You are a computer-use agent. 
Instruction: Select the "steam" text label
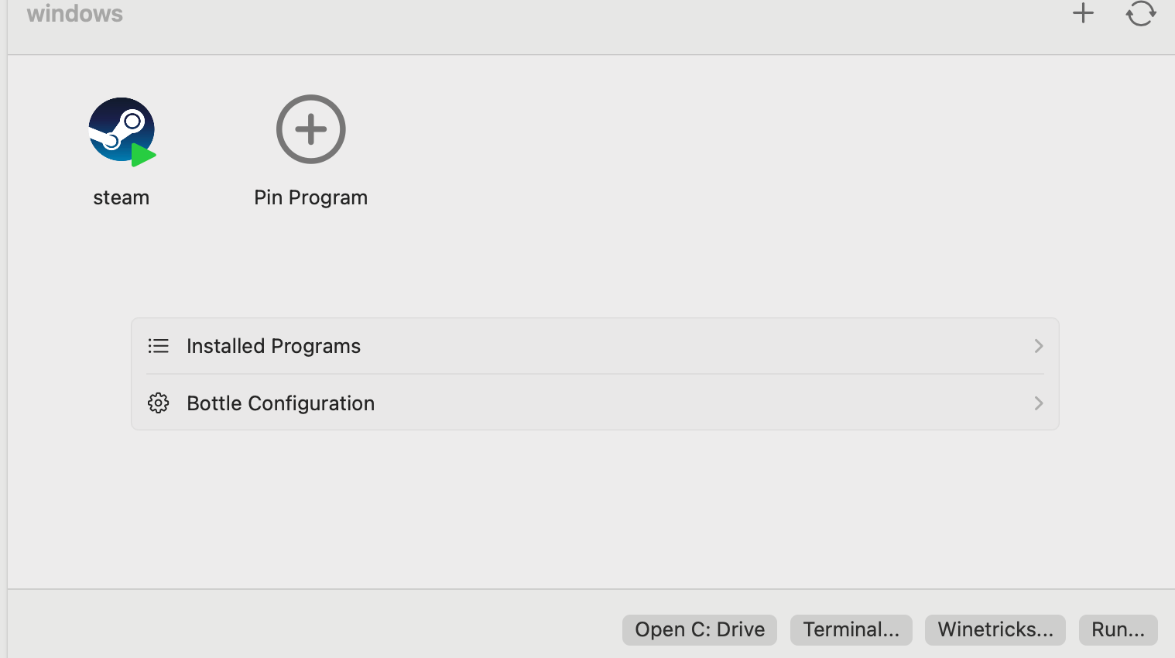pyautogui.click(x=121, y=197)
